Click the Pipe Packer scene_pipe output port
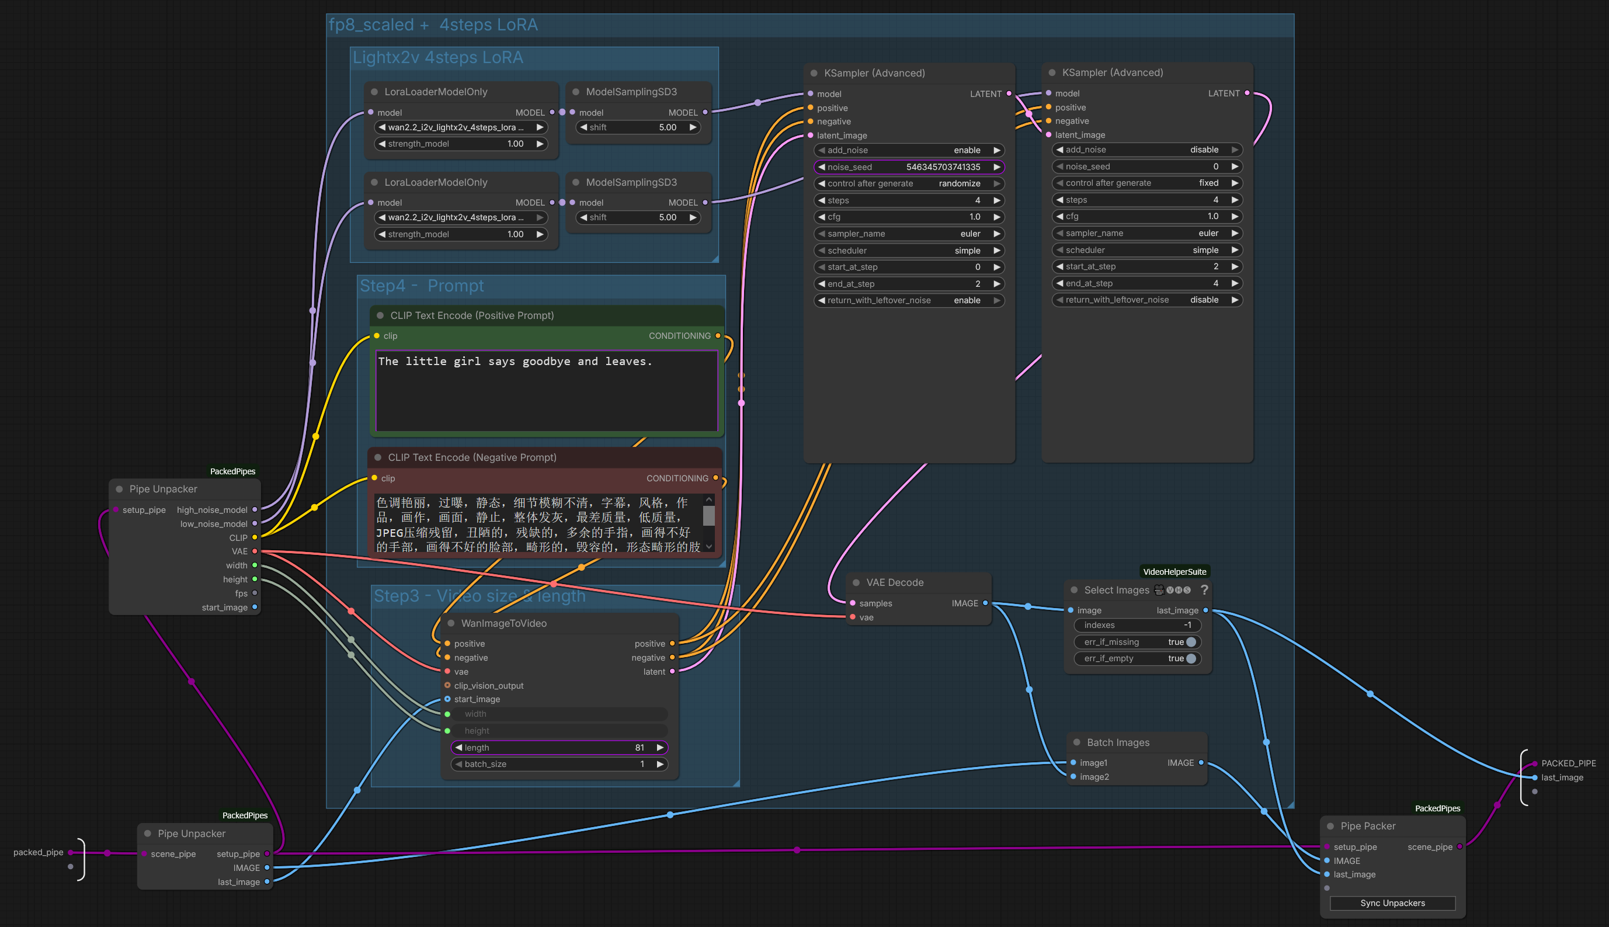Image resolution: width=1609 pixels, height=927 pixels. (x=1459, y=847)
